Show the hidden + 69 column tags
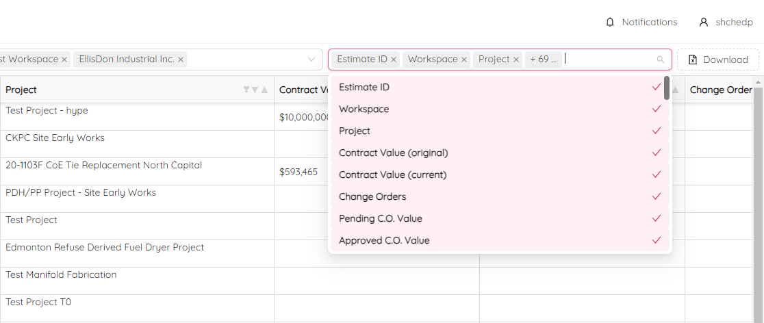Image resolution: width=764 pixels, height=323 pixels. tap(544, 60)
